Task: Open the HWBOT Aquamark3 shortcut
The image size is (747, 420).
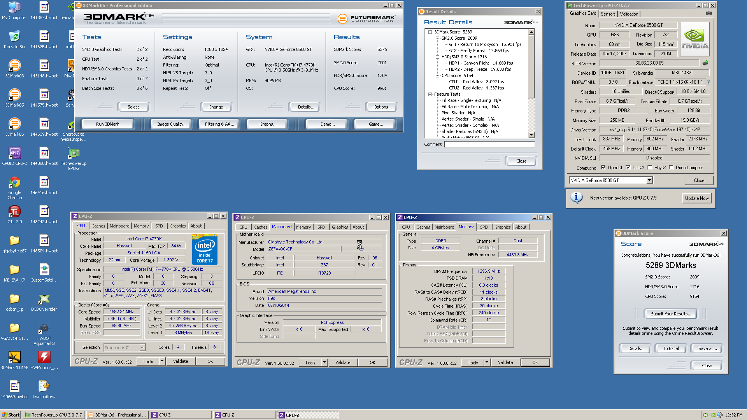Action: (44, 334)
